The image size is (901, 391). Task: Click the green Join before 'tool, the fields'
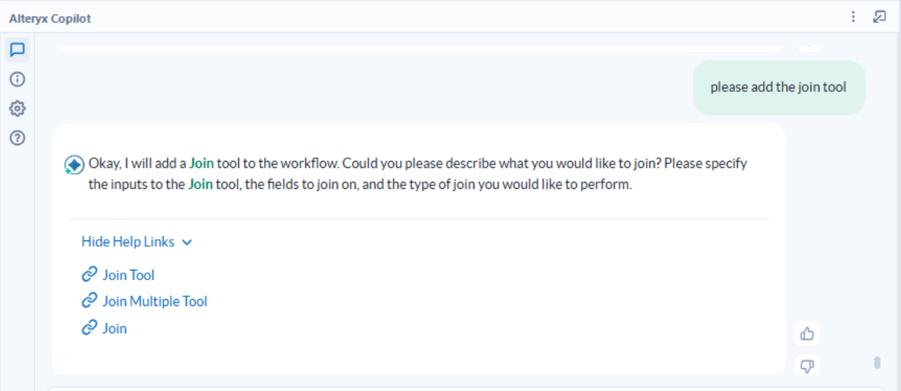(200, 185)
